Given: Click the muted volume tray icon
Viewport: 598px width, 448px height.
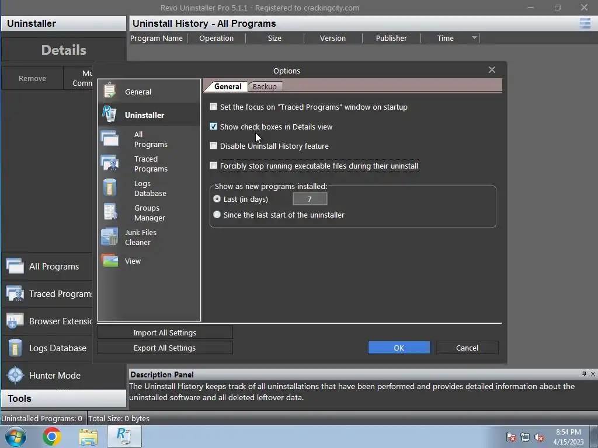Looking at the screenshot, I should pyautogui.click(x=539, y=437).
